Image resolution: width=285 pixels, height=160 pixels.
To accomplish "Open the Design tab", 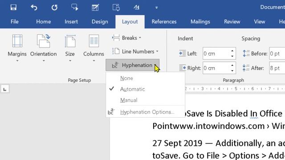I will click(x=100, y=22).
